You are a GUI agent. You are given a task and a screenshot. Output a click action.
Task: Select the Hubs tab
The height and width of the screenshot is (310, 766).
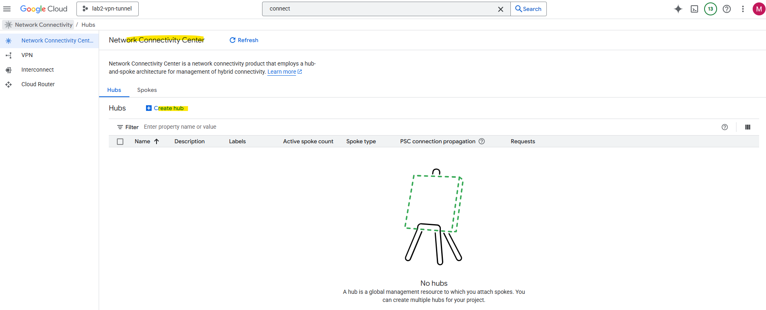click(114, 90)
